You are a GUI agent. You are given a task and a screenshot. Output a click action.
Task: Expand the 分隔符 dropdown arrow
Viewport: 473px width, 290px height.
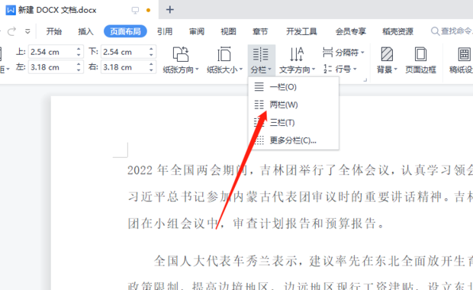(362, 53)
